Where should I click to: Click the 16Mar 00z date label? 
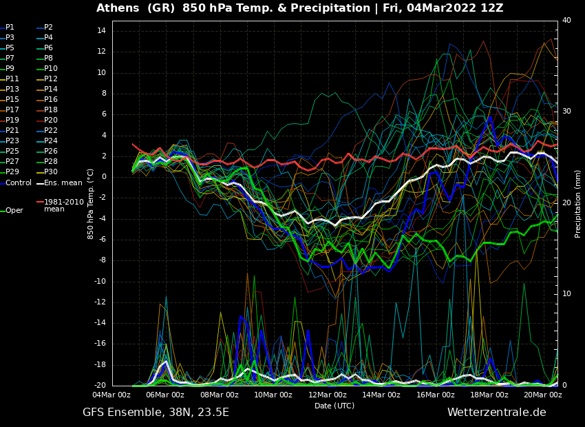tap(436, 395)
